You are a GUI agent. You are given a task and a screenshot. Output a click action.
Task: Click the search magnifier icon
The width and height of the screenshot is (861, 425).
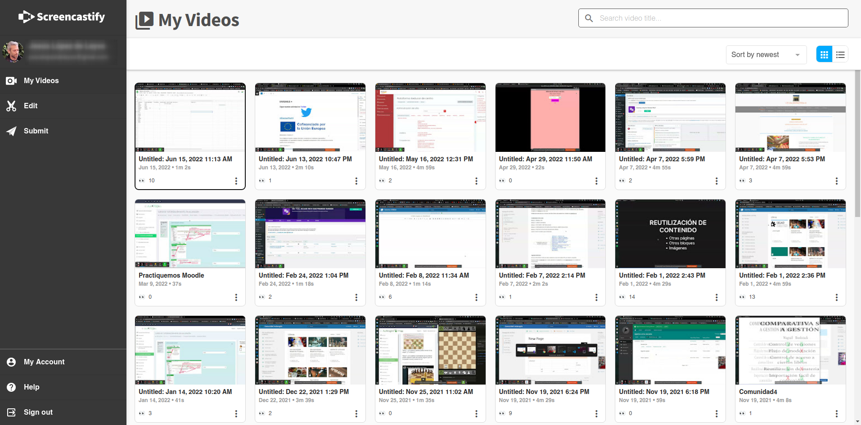(589, 18)
